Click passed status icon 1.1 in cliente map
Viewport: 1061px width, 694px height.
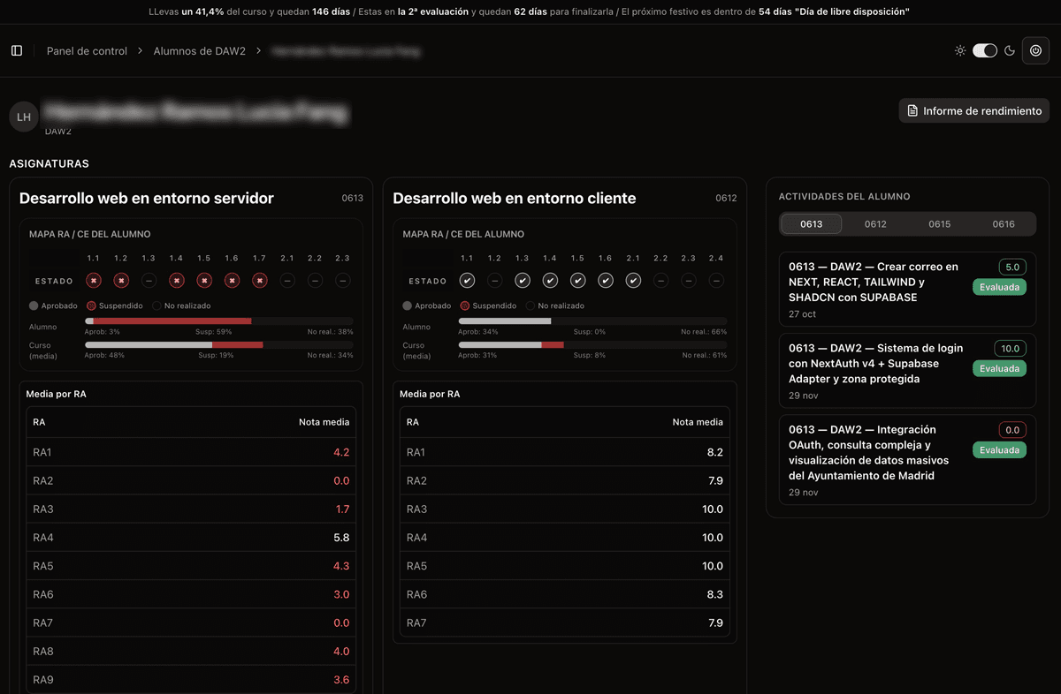pyautogui.click(x=468, y=281)
